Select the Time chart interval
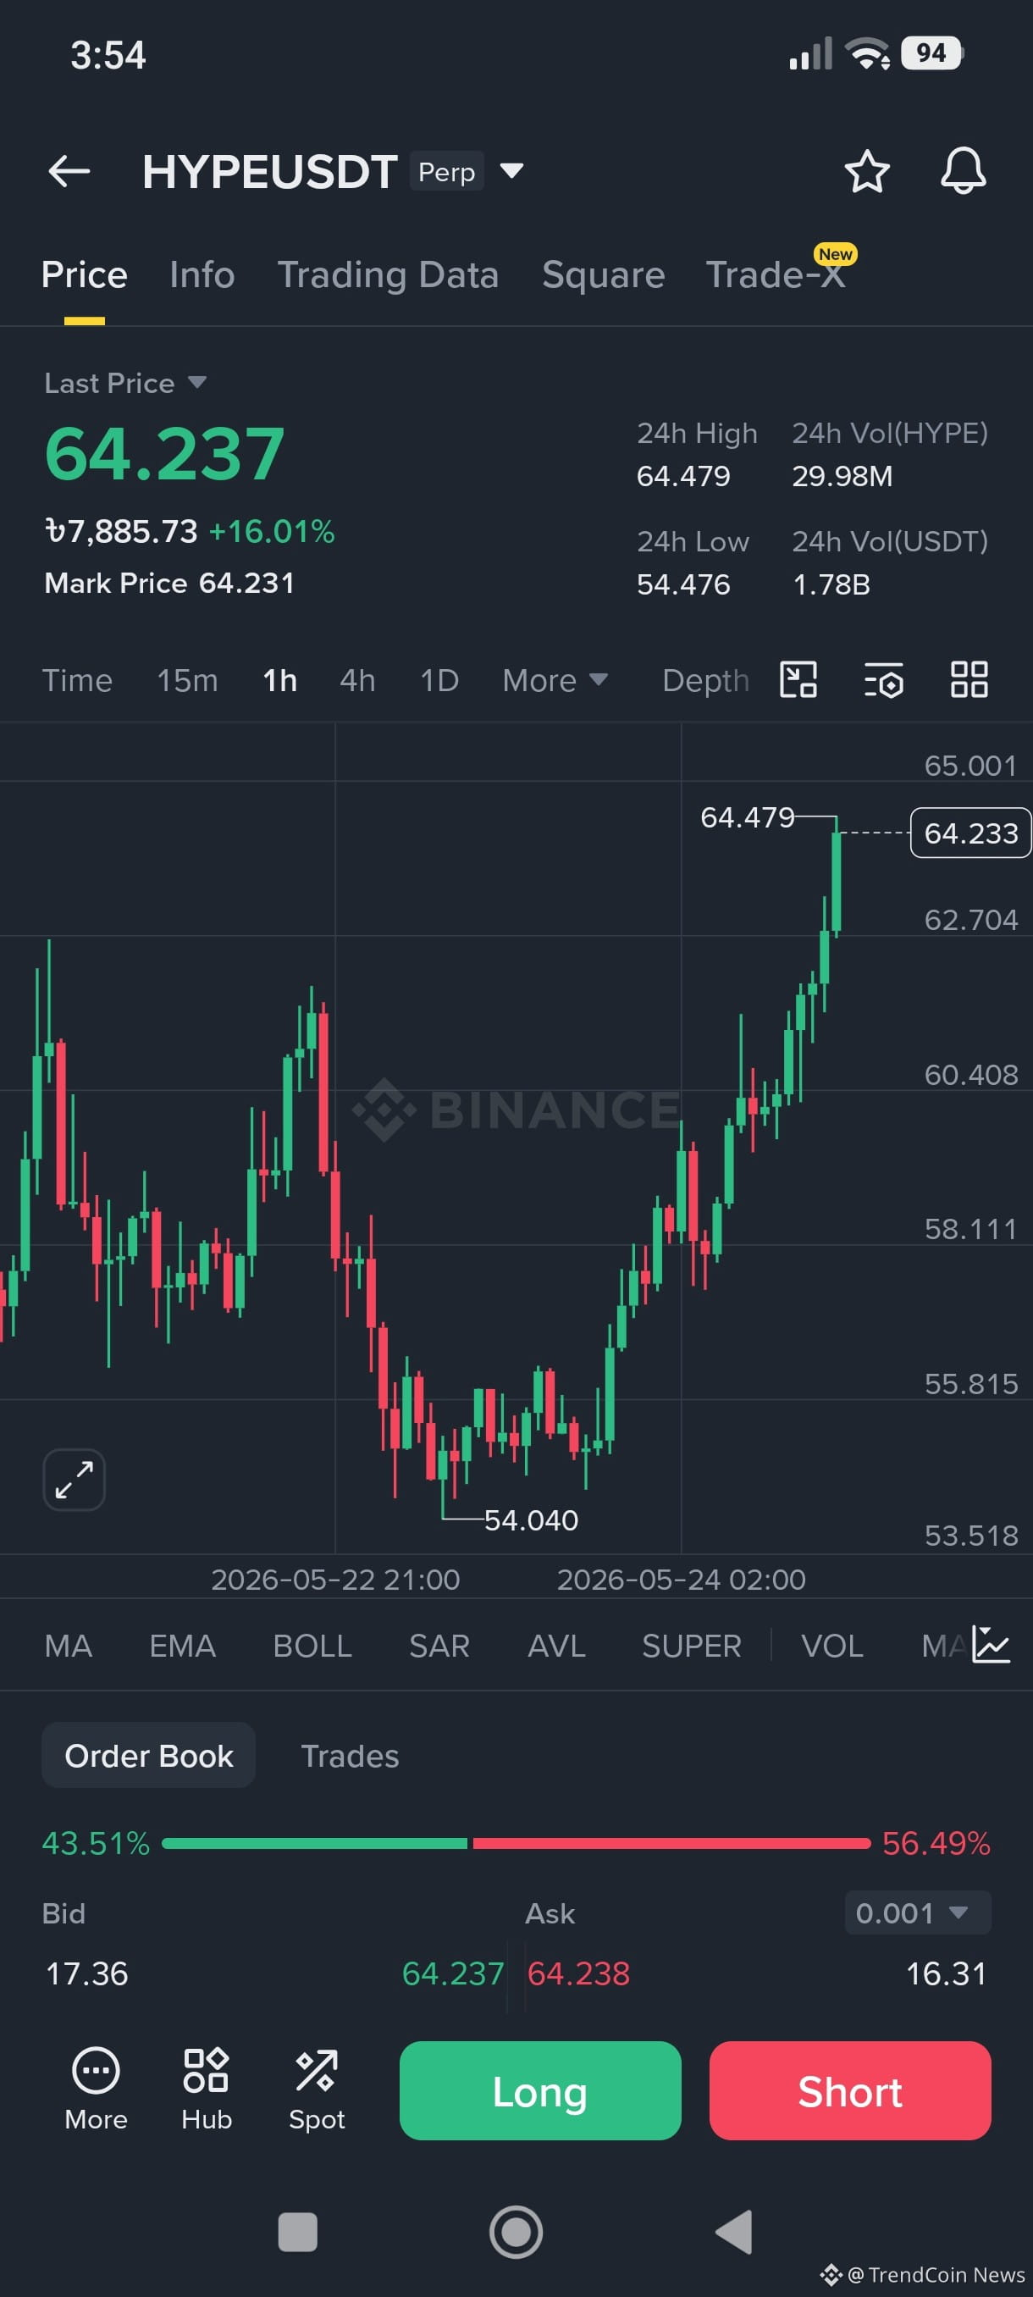Viewport: 1033px width, 2297px height. (x=78, y=680)
